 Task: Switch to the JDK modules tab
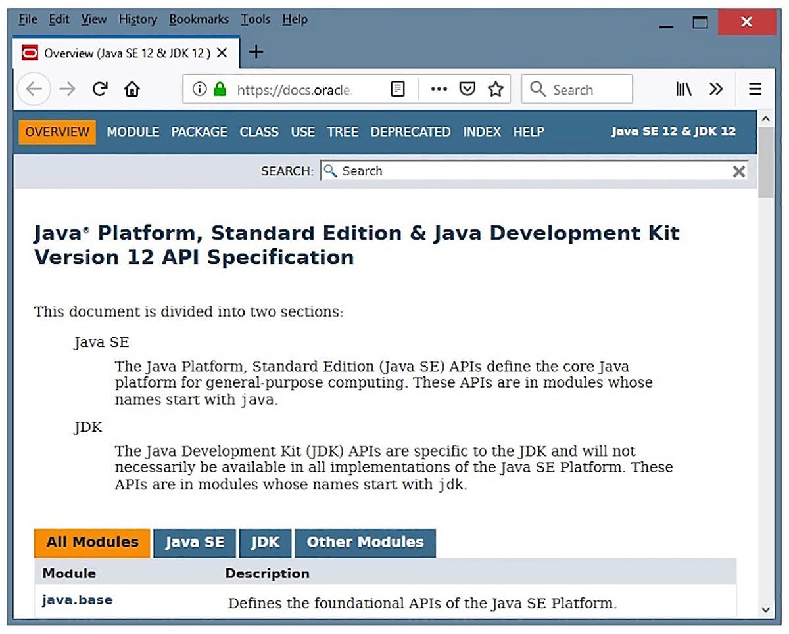pyautogui.click(x=265, y=543)
